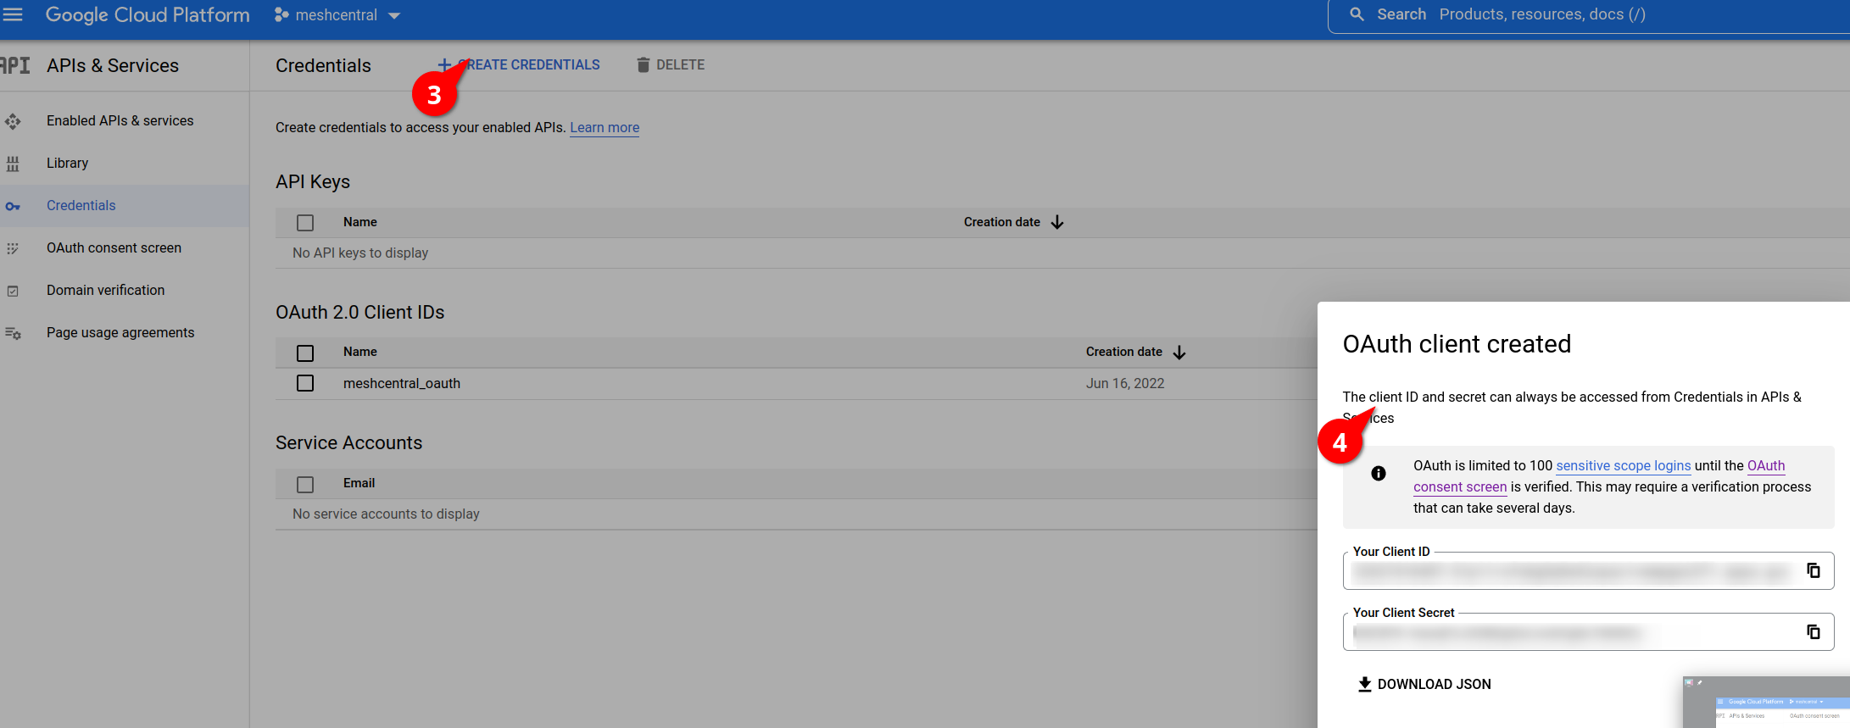Viewport: 1850px width, 728px height.
Task: Click the key icon next to Credentials
Action: coord(13,206)
